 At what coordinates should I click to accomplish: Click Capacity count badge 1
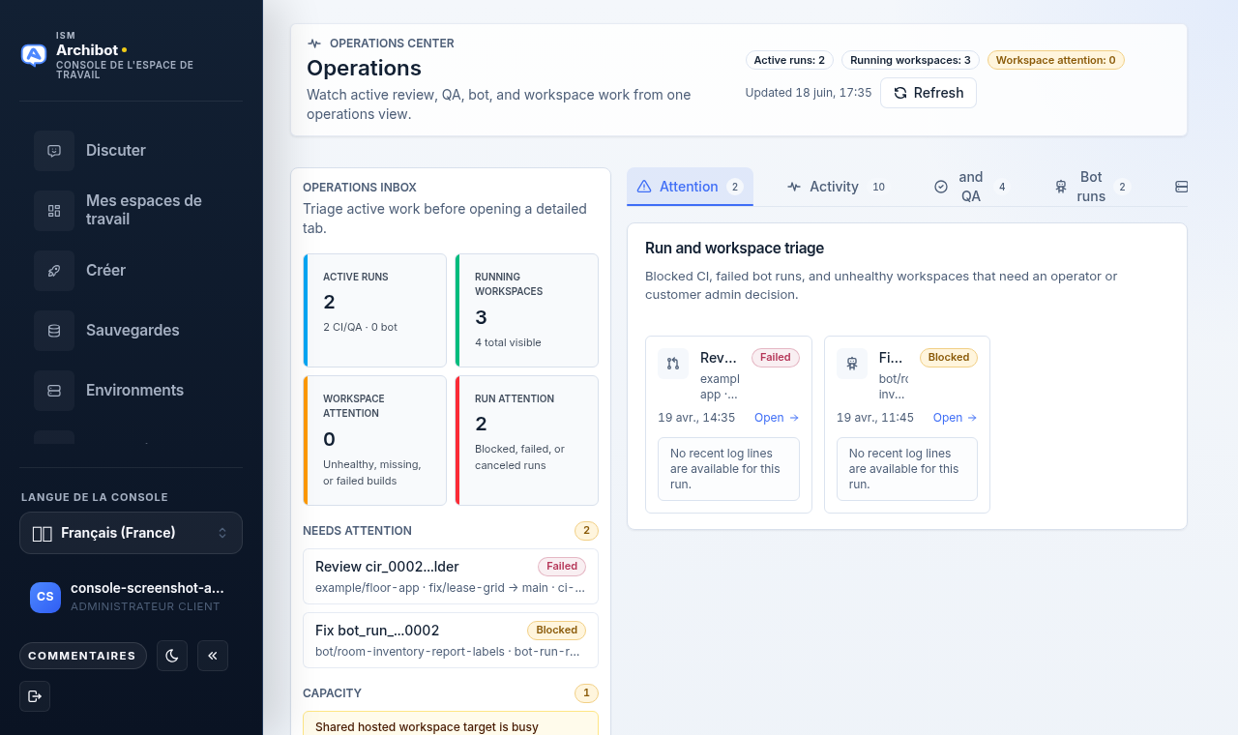586,693
